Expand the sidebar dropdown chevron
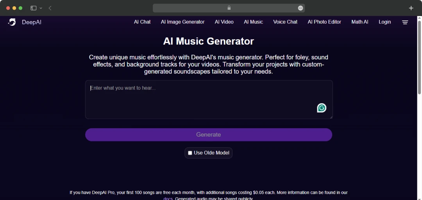The height and width of the screenshot is (200, 422). [x=41, y=8]
